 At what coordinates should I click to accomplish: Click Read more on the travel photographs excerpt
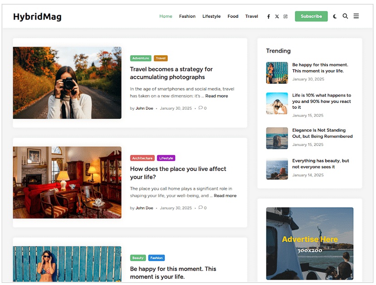216,96
